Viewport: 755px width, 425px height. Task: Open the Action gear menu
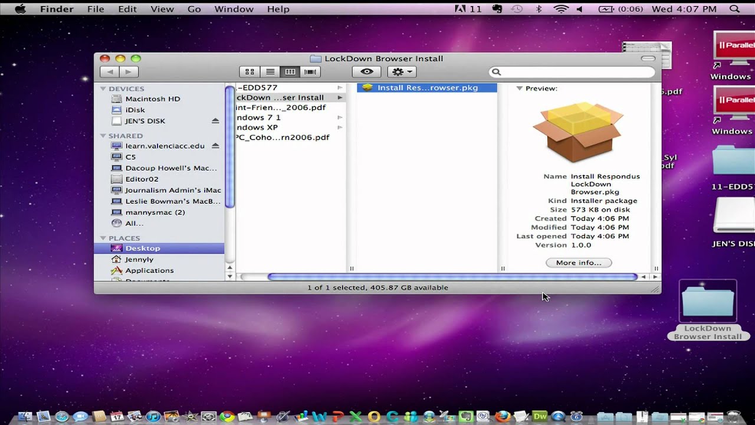(402, 72)
